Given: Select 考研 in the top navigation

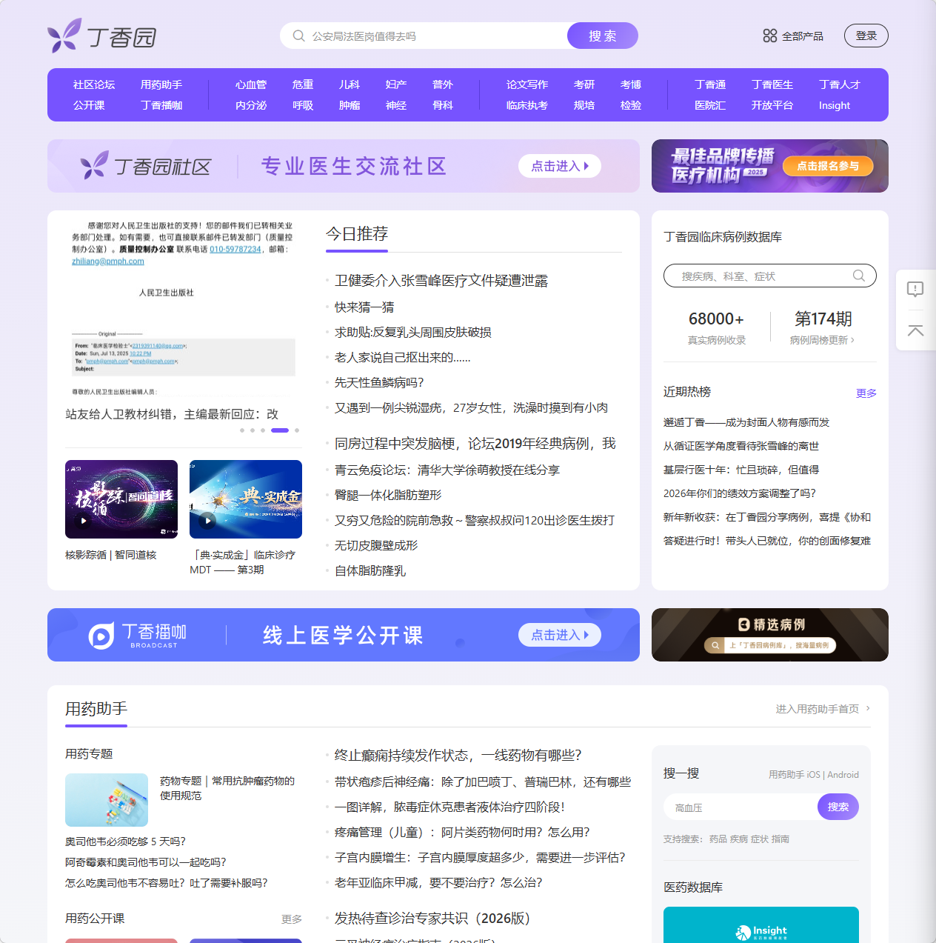Looking at the screenshot, I should (584, 84).
